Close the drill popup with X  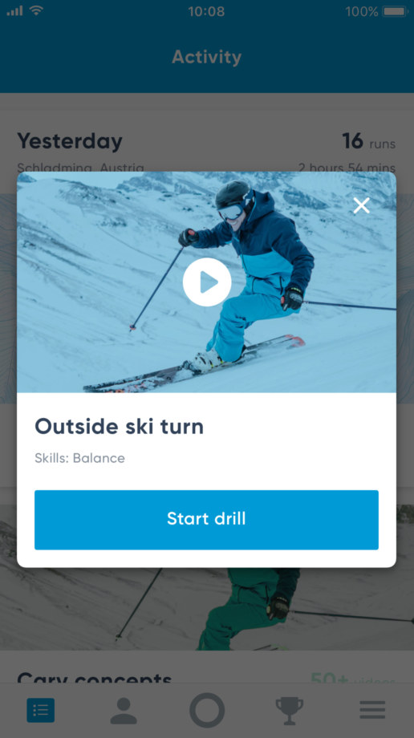361,205
